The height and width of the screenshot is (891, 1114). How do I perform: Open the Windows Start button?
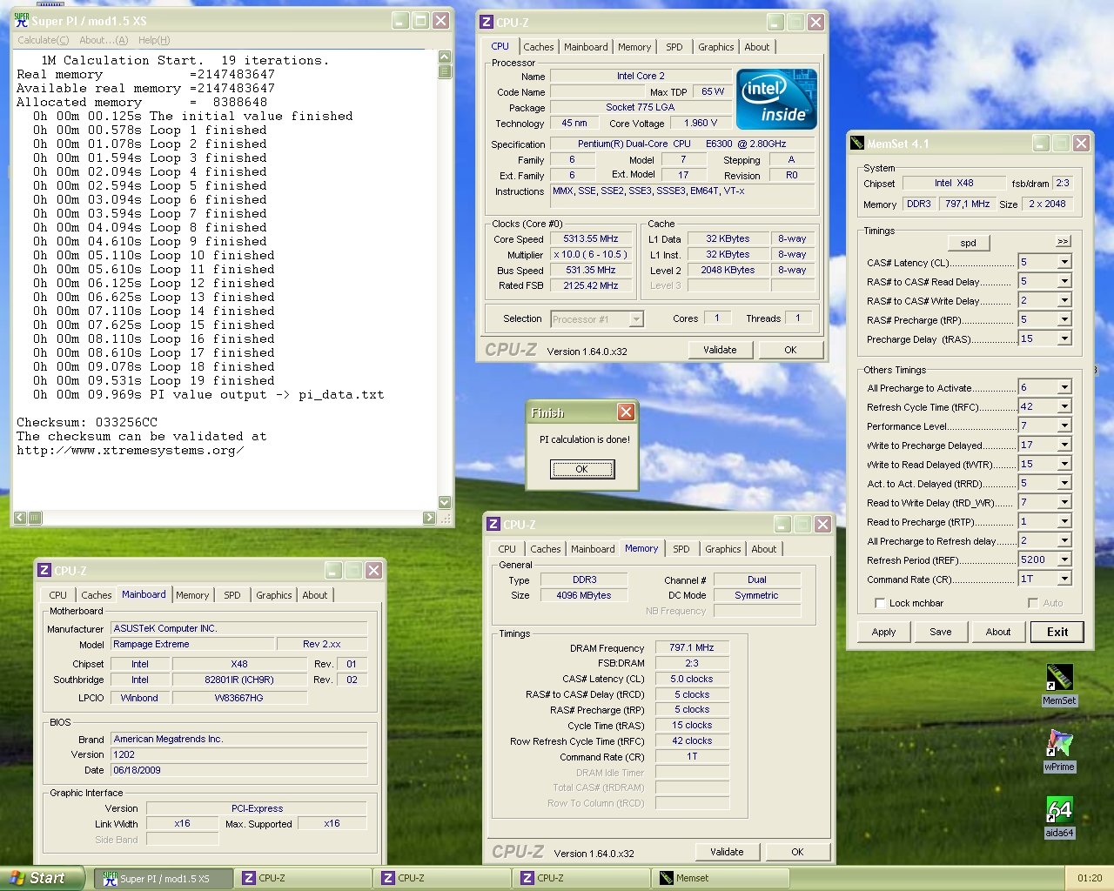coord(42,878)
